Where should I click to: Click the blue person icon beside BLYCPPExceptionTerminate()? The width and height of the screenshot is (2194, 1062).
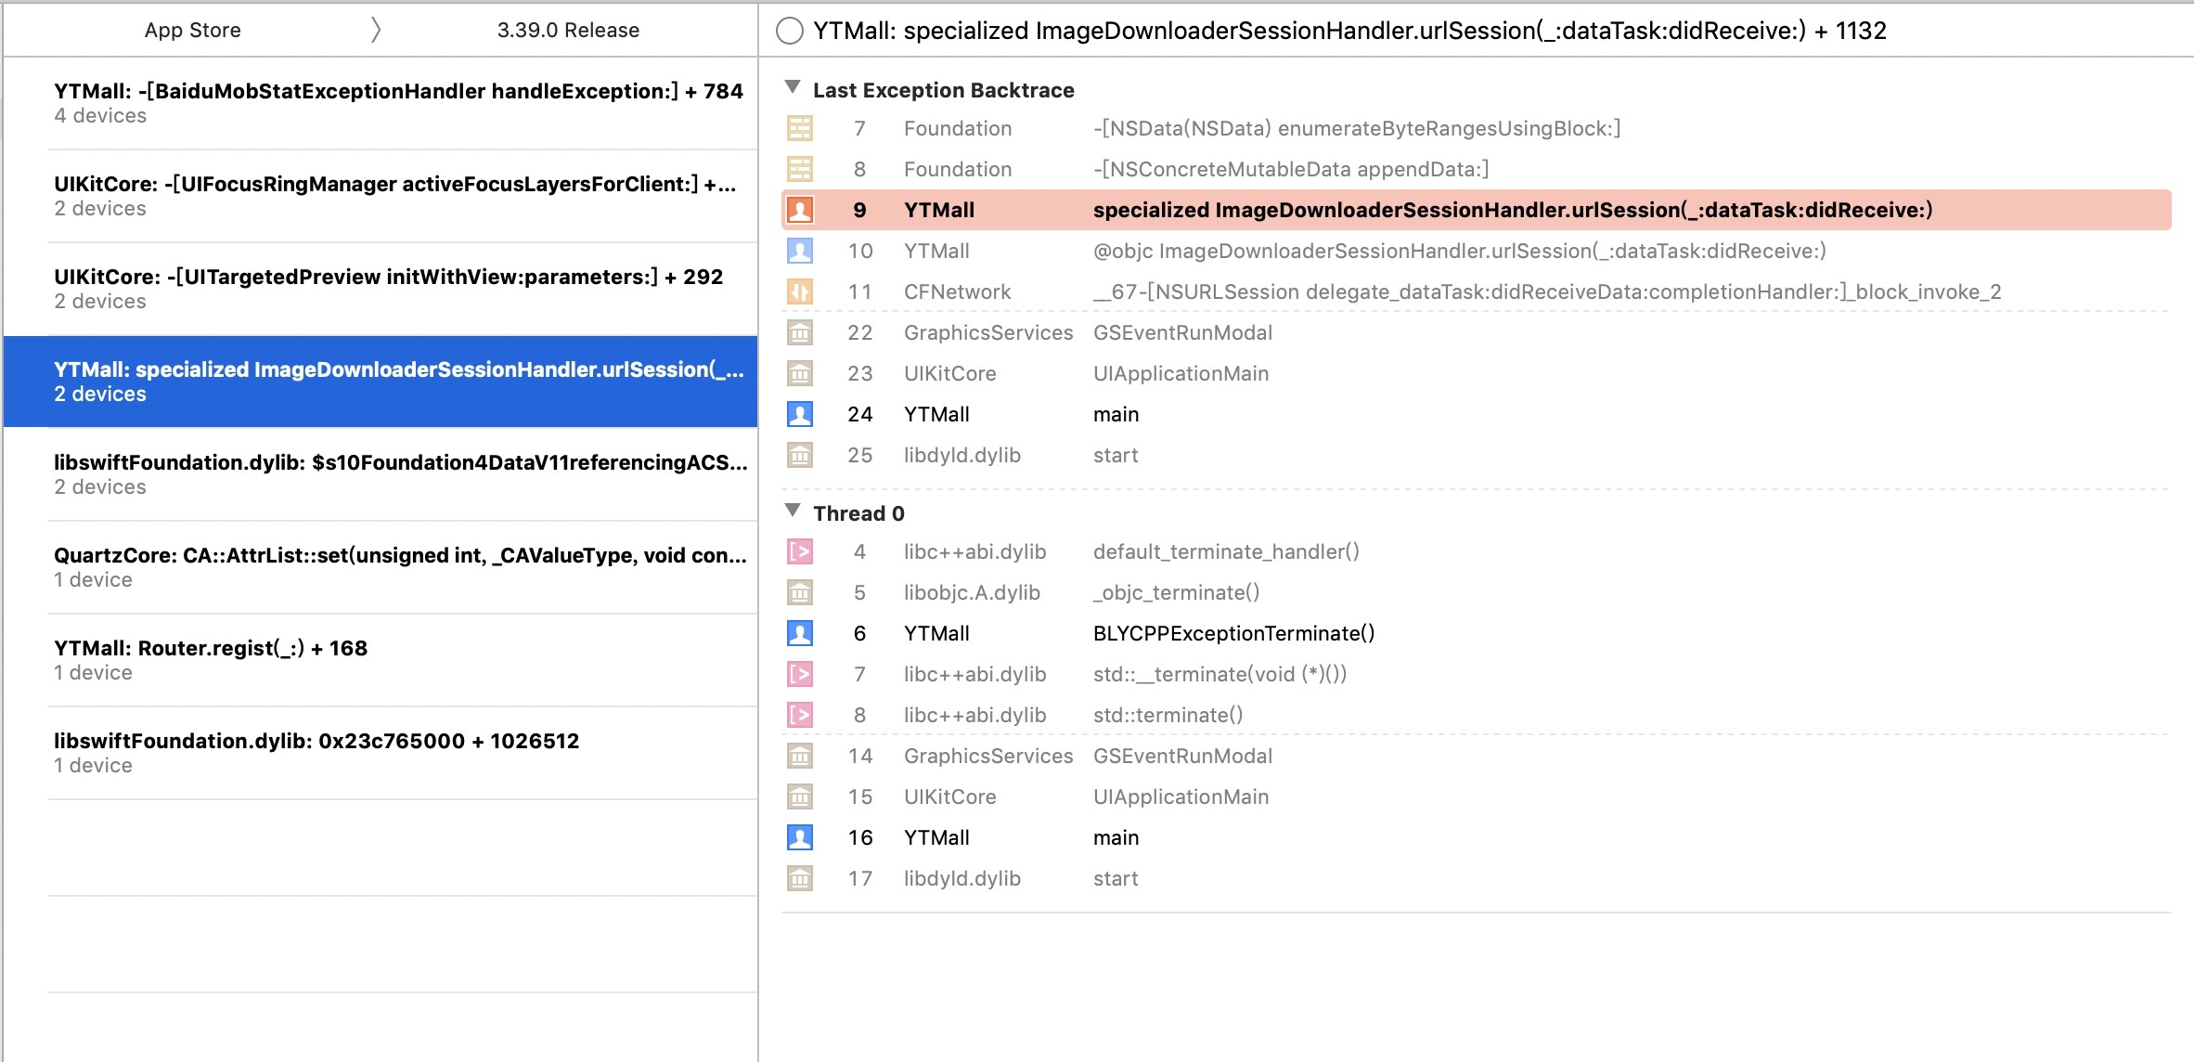pos(799,633)
